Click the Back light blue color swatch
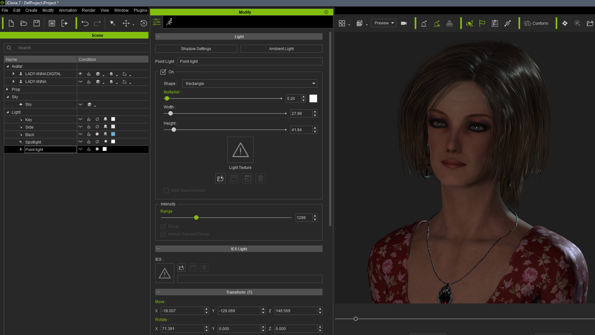Screen dimensions: 595x335 tap(113, 134)
